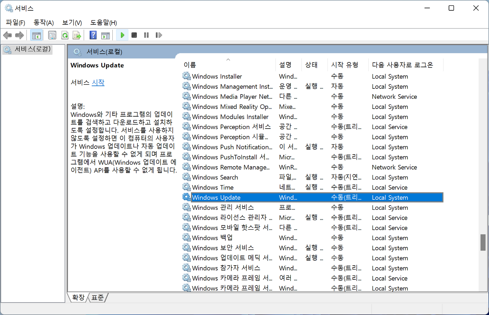Viewport: 489px width, 315px height.
Task: Select the Windows Management Inst... service name
Action: pyautogui.click(x=232, y=87)
